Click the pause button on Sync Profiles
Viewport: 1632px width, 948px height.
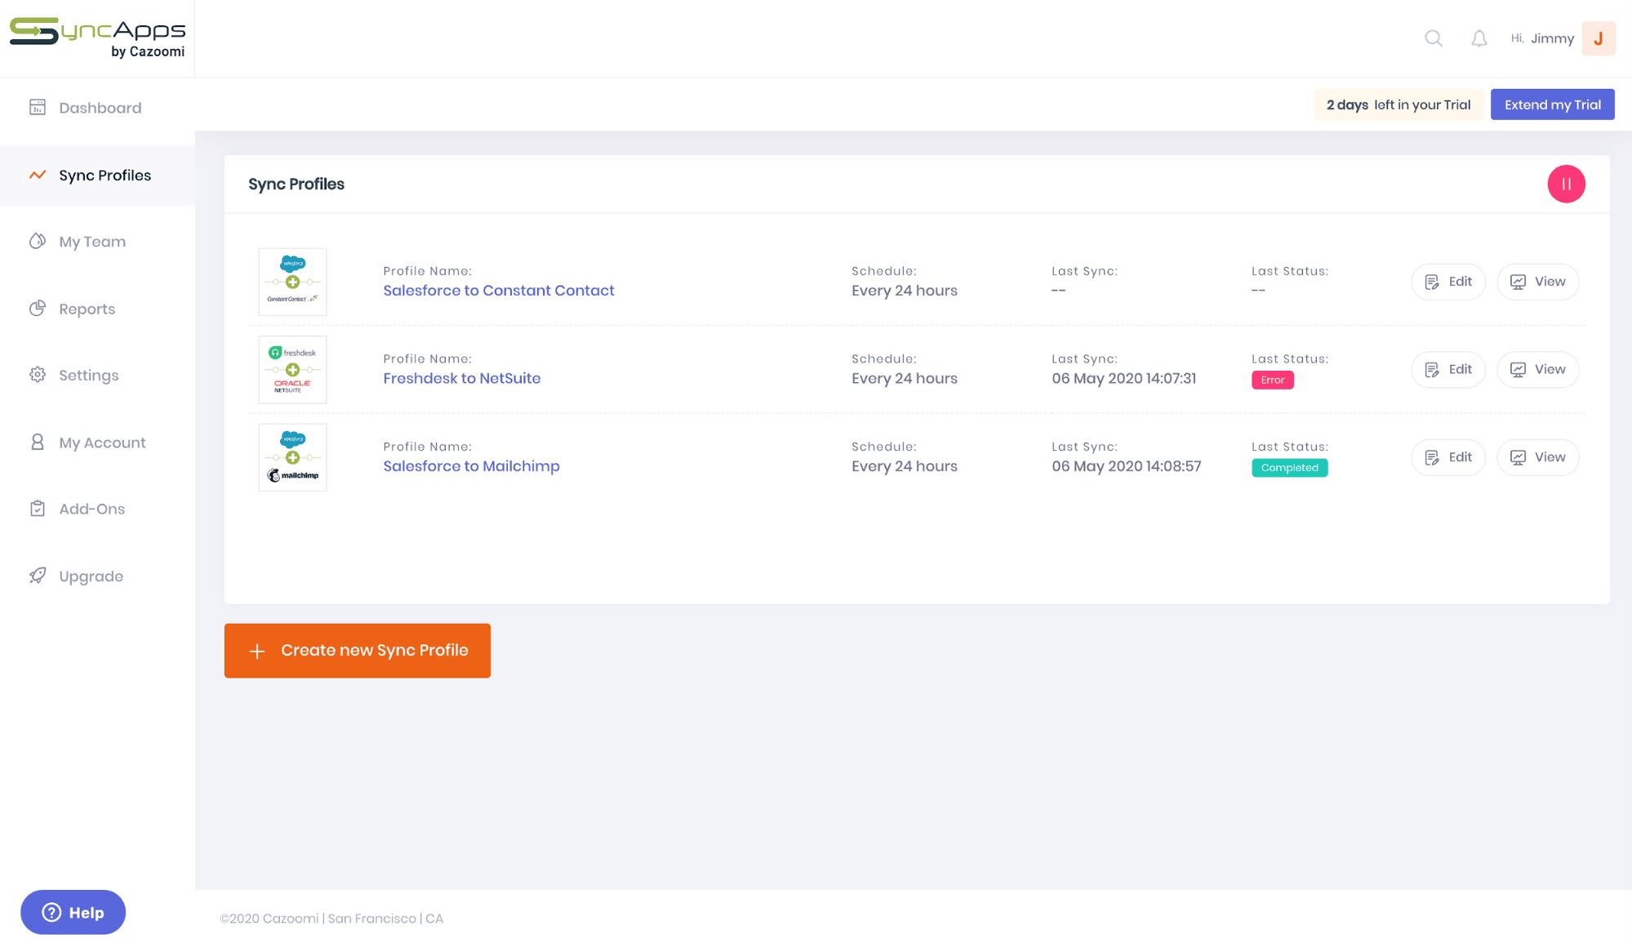point(1567,184)
